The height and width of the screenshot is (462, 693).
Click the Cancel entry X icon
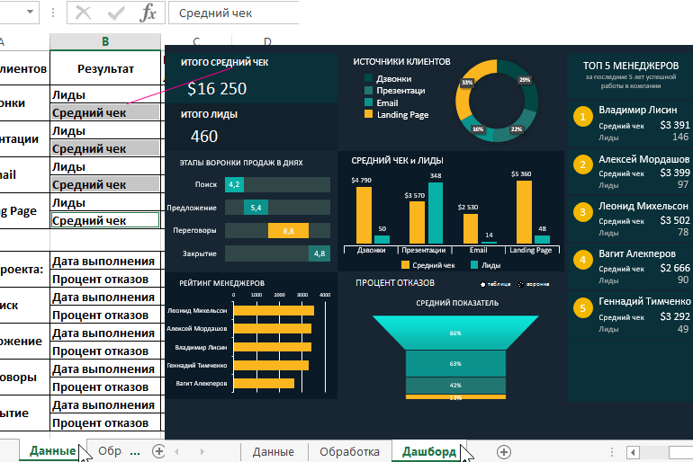[85, 13]
